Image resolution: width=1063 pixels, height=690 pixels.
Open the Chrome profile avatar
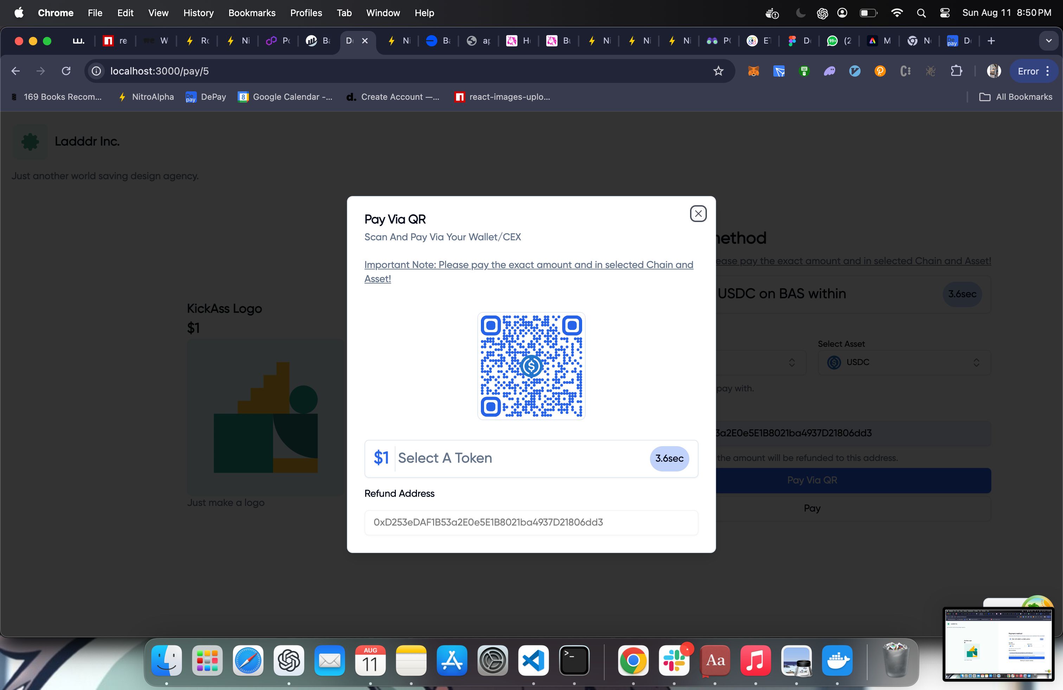coord(994,71)
